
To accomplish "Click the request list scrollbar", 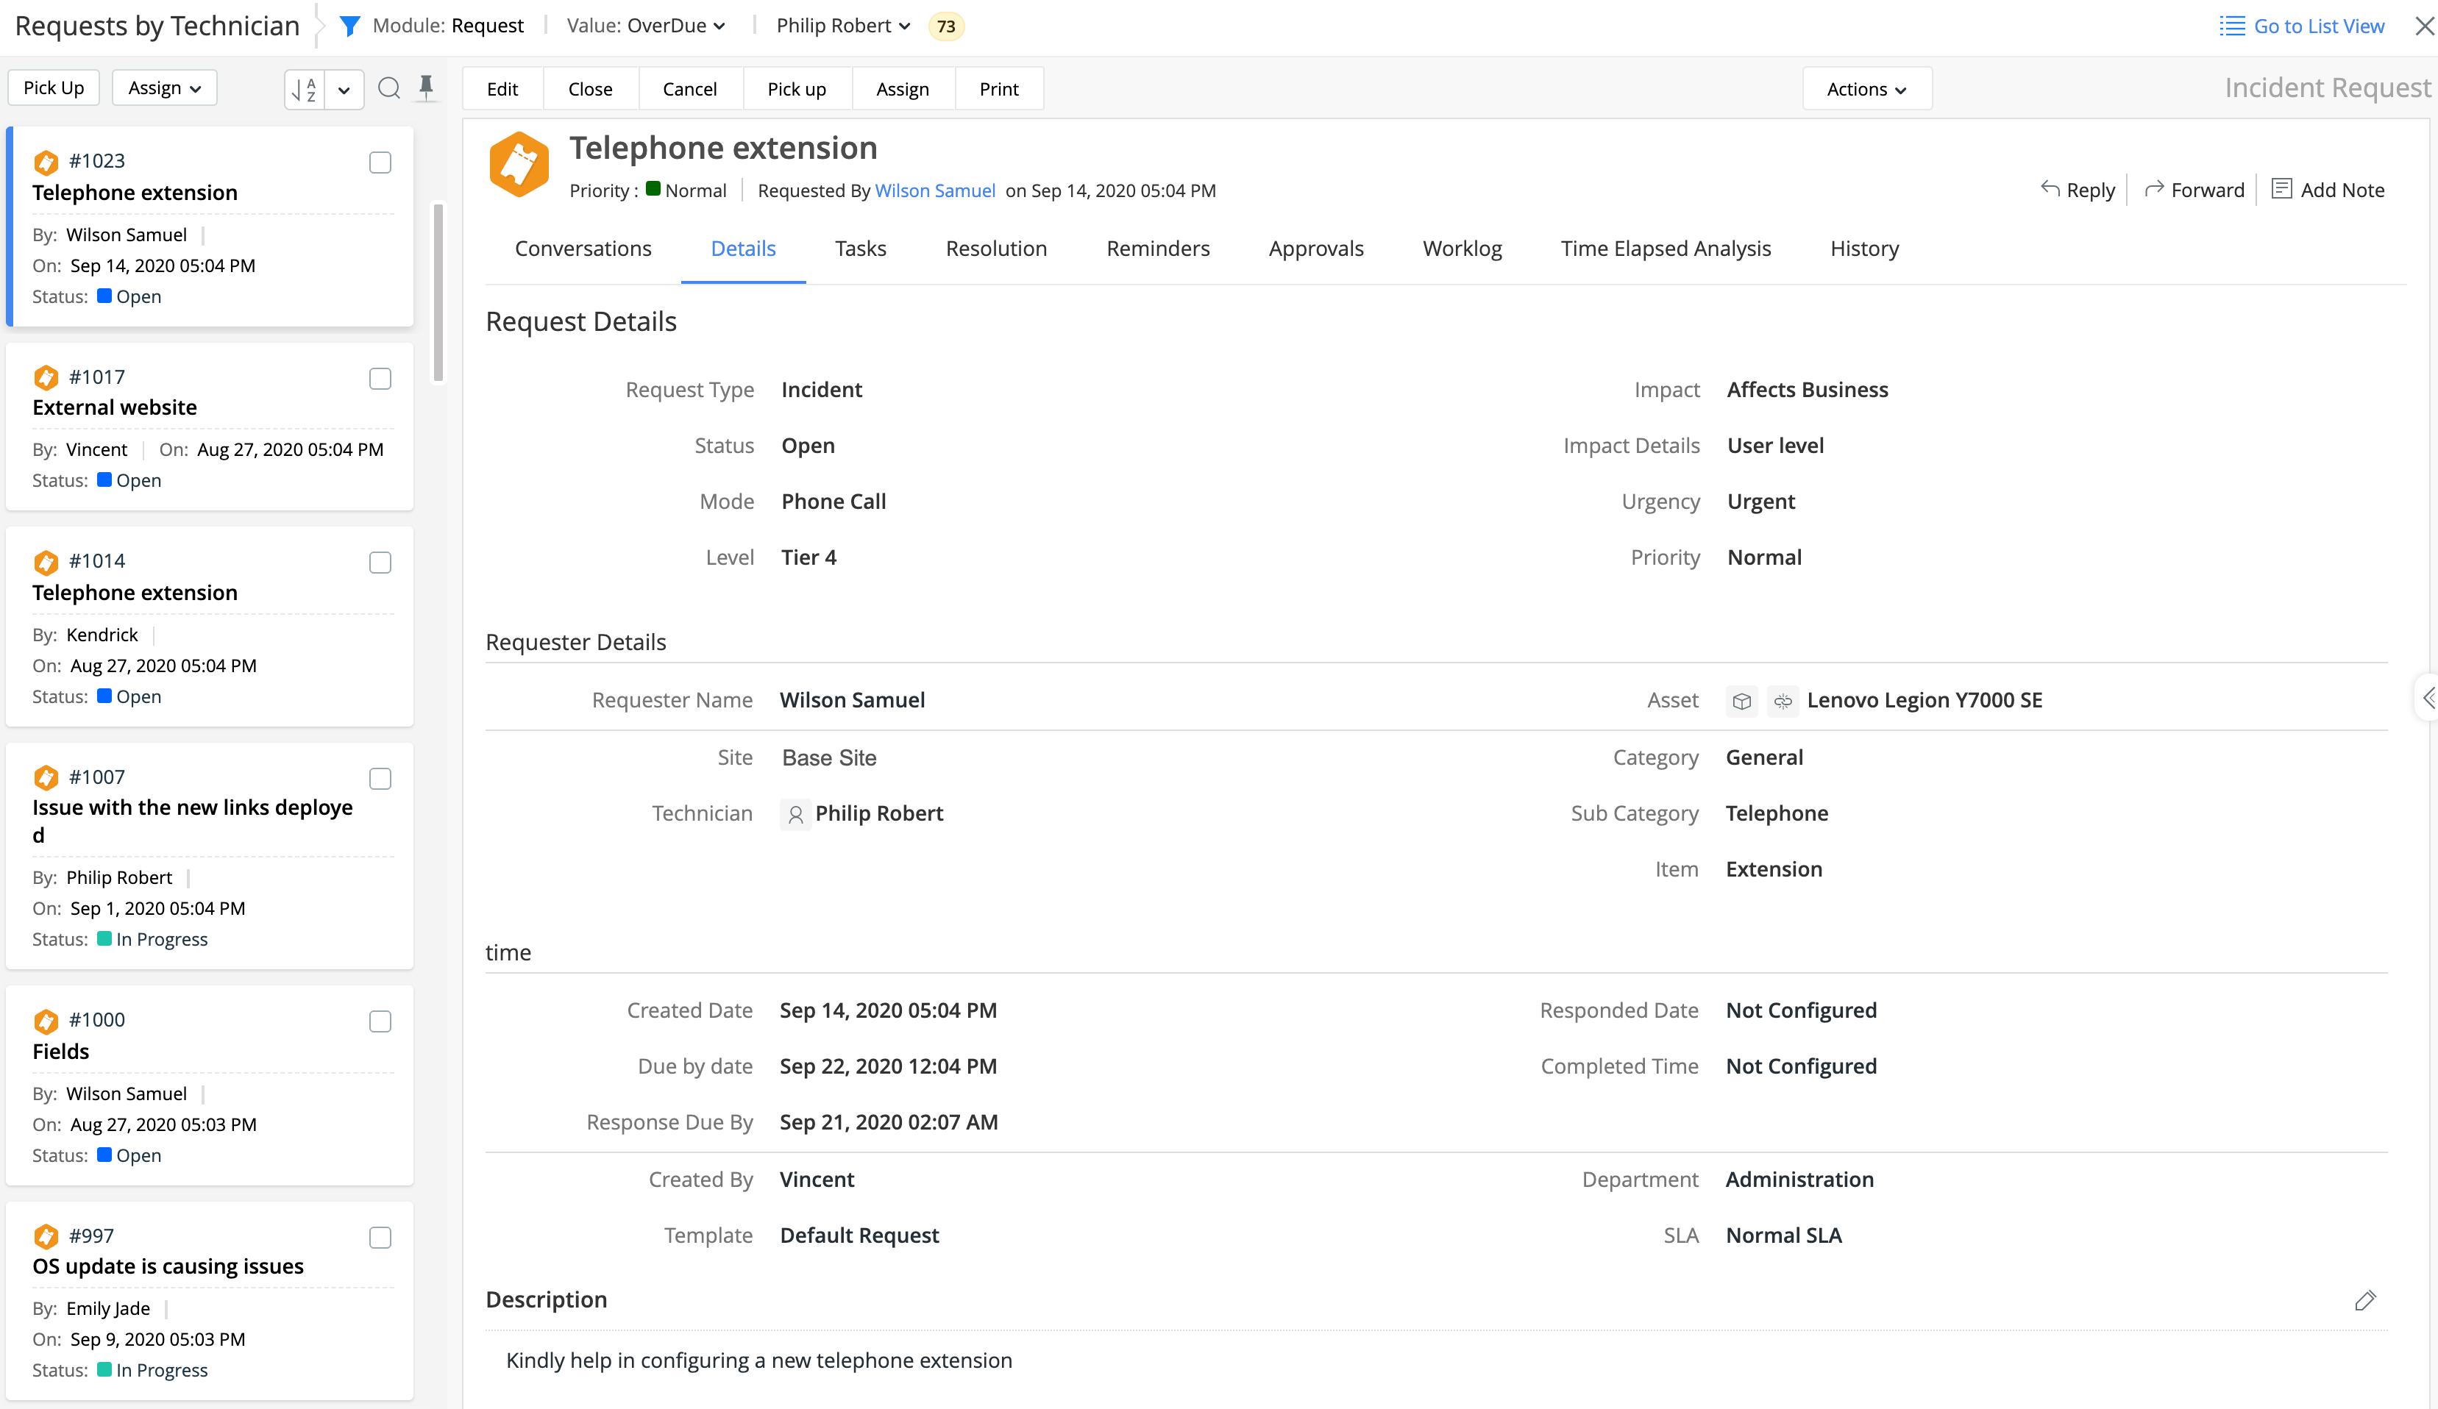I will (x=438, y=292).
